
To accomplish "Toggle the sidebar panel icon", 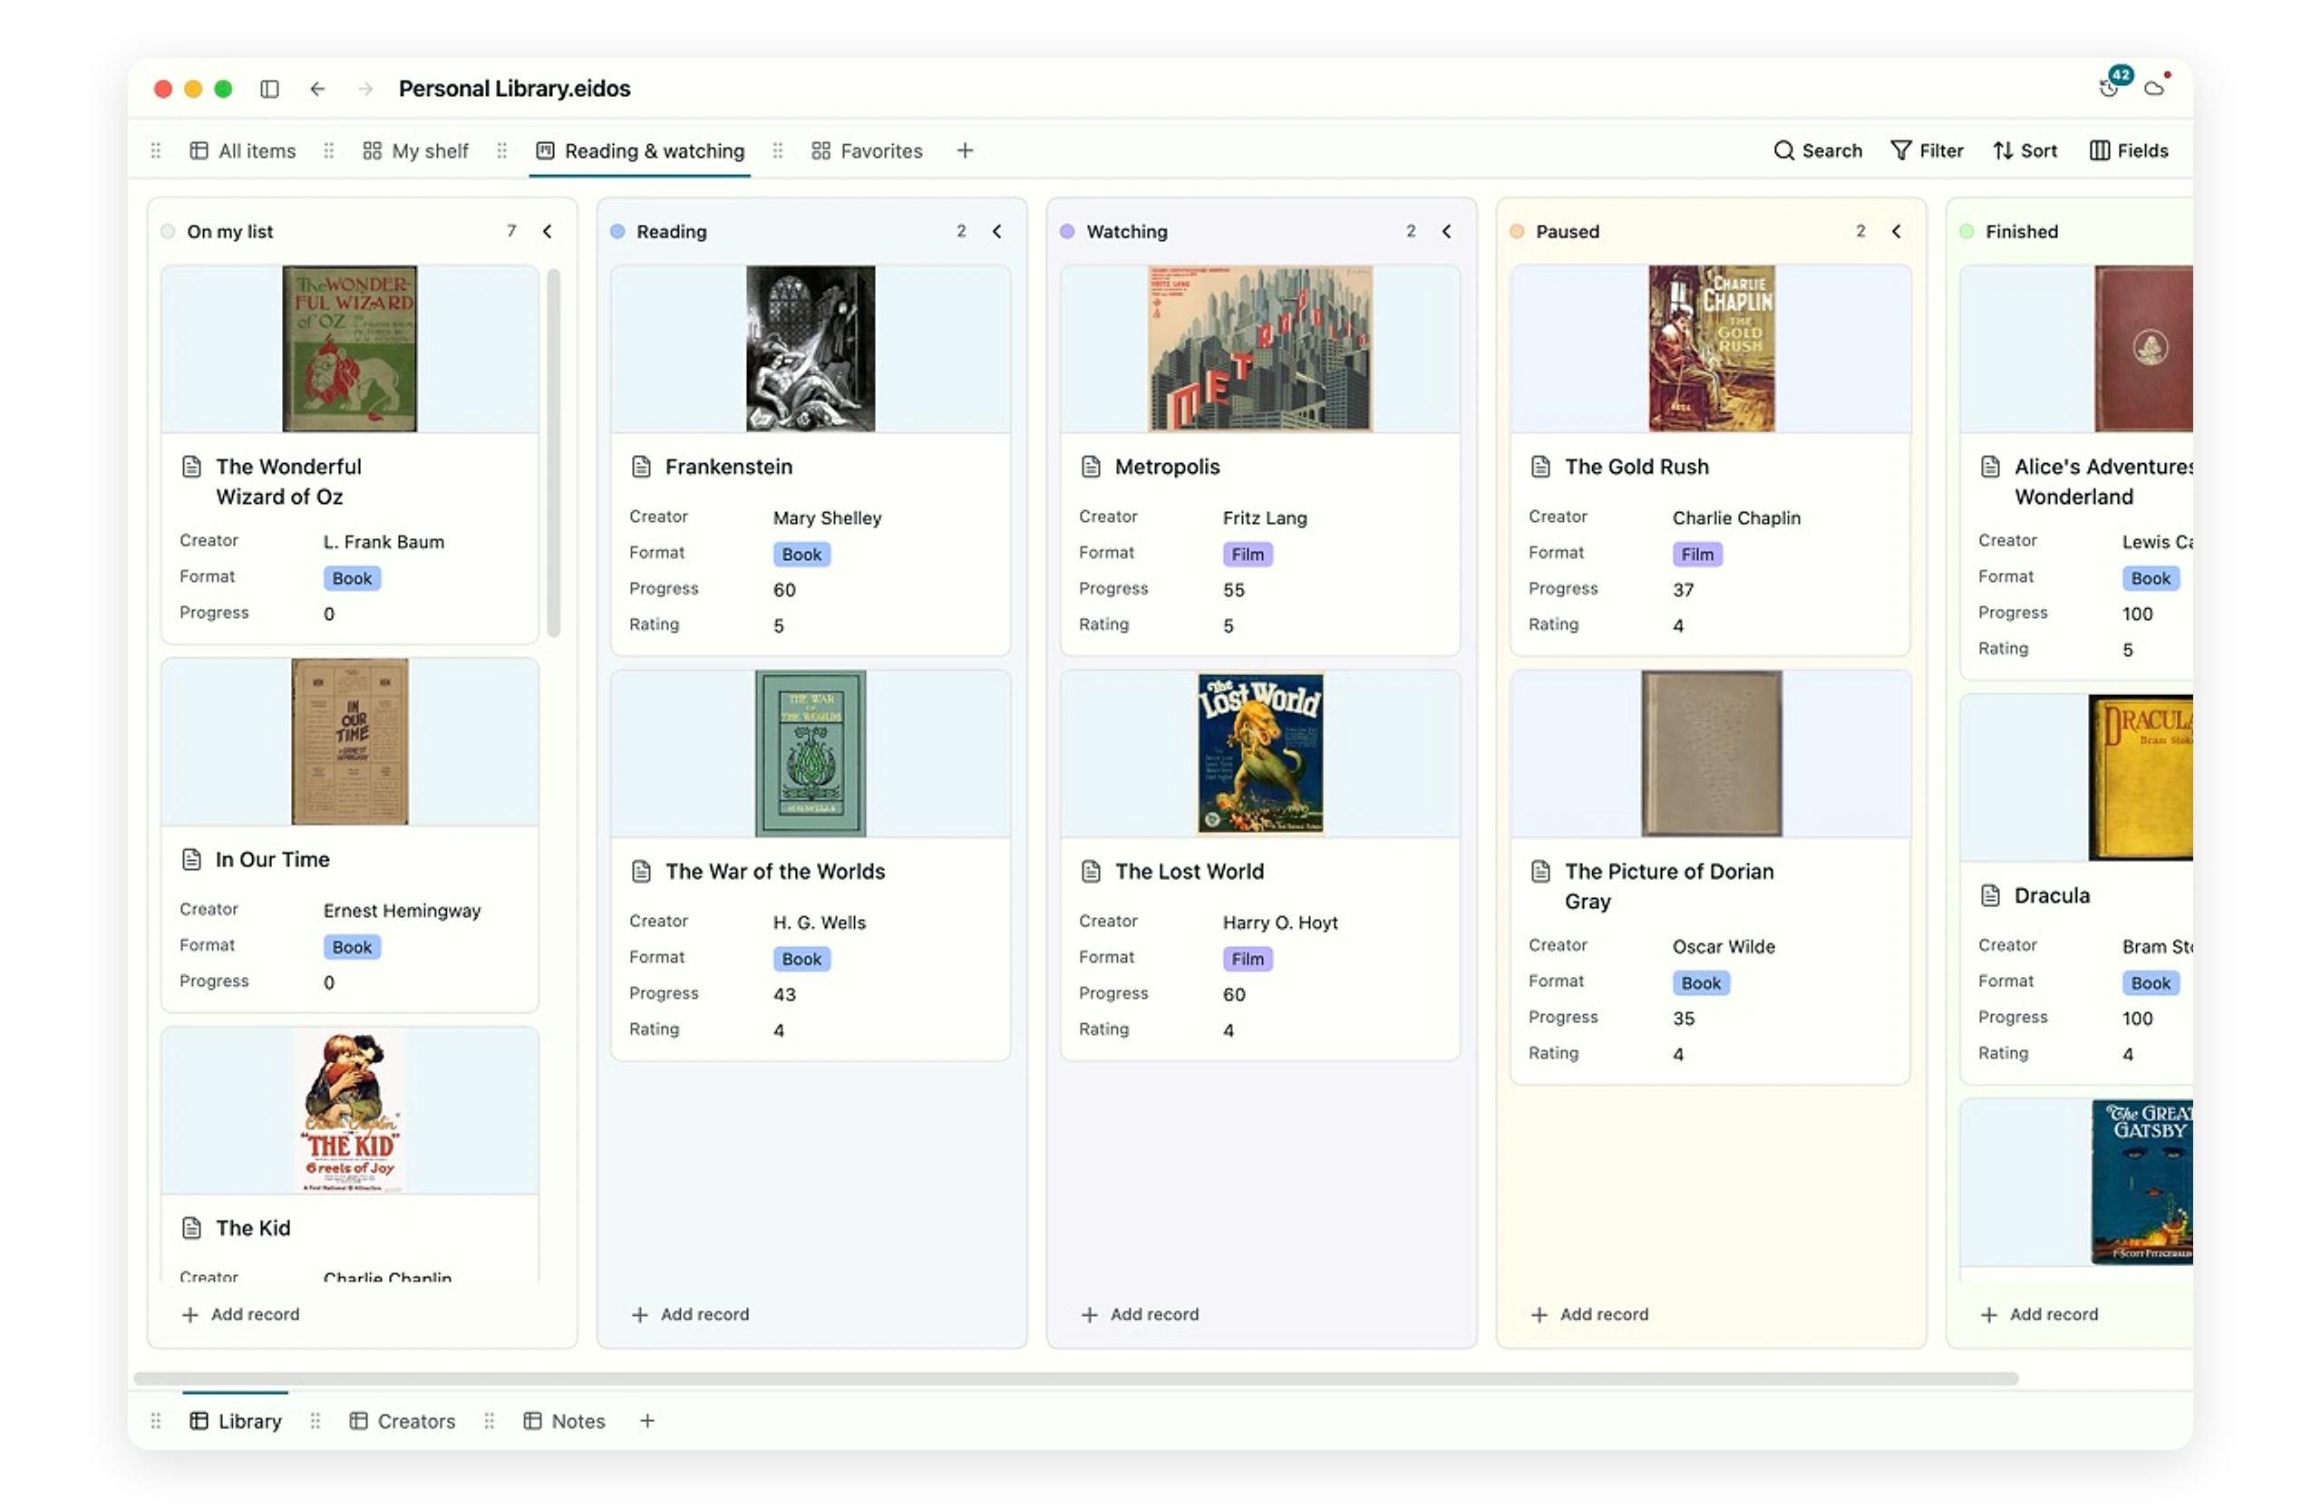I will pyautogui.click(x=270, y=89).
